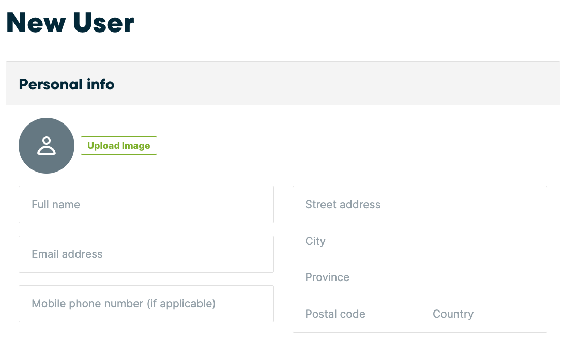Click the 'Email address' placeholder text
Screen dimensions: 565x342
pyautogui.click(x=67, y=254)
